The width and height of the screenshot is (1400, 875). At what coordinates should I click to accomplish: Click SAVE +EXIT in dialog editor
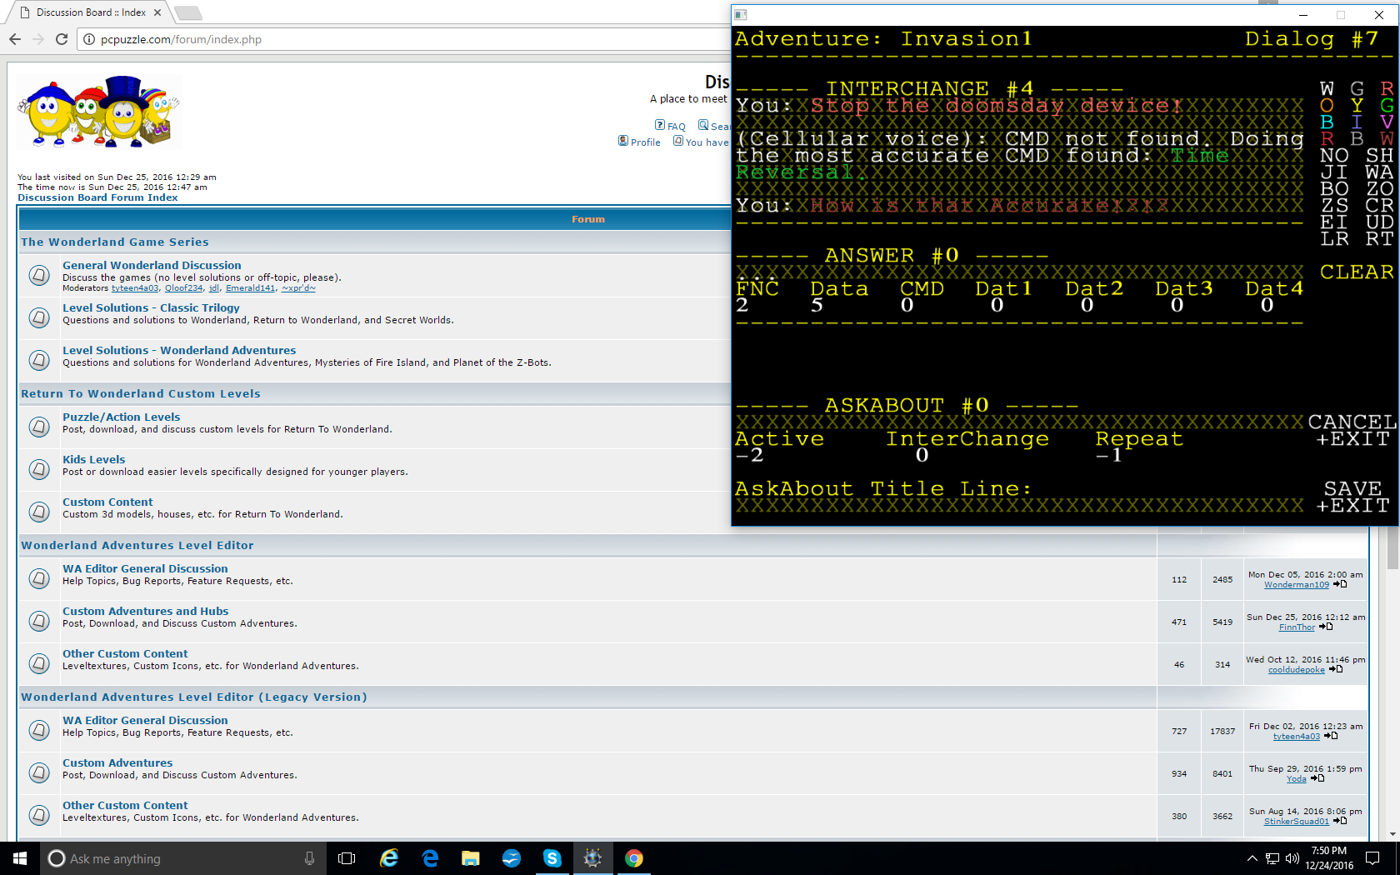click(x=1352, y=497)
